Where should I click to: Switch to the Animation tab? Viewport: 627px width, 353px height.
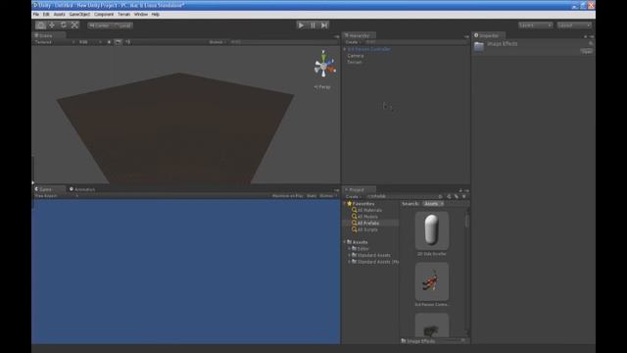pos(82,189)
